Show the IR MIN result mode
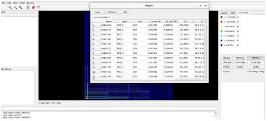 click(256, 67)
